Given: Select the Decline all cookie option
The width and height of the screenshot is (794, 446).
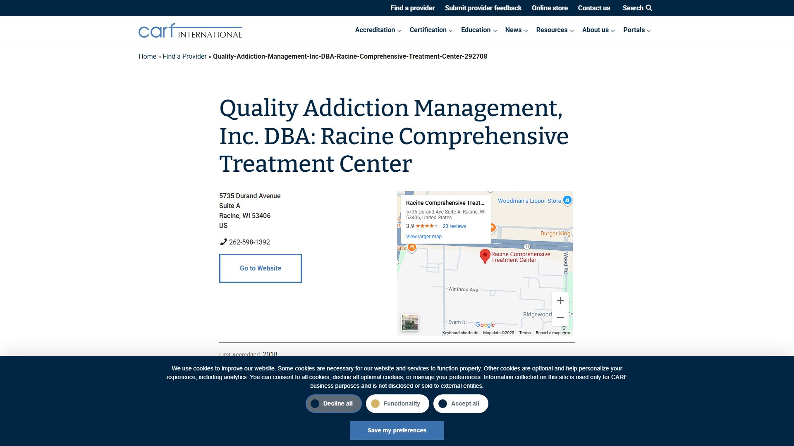Looking at the screenshot, I should point(334,403).
